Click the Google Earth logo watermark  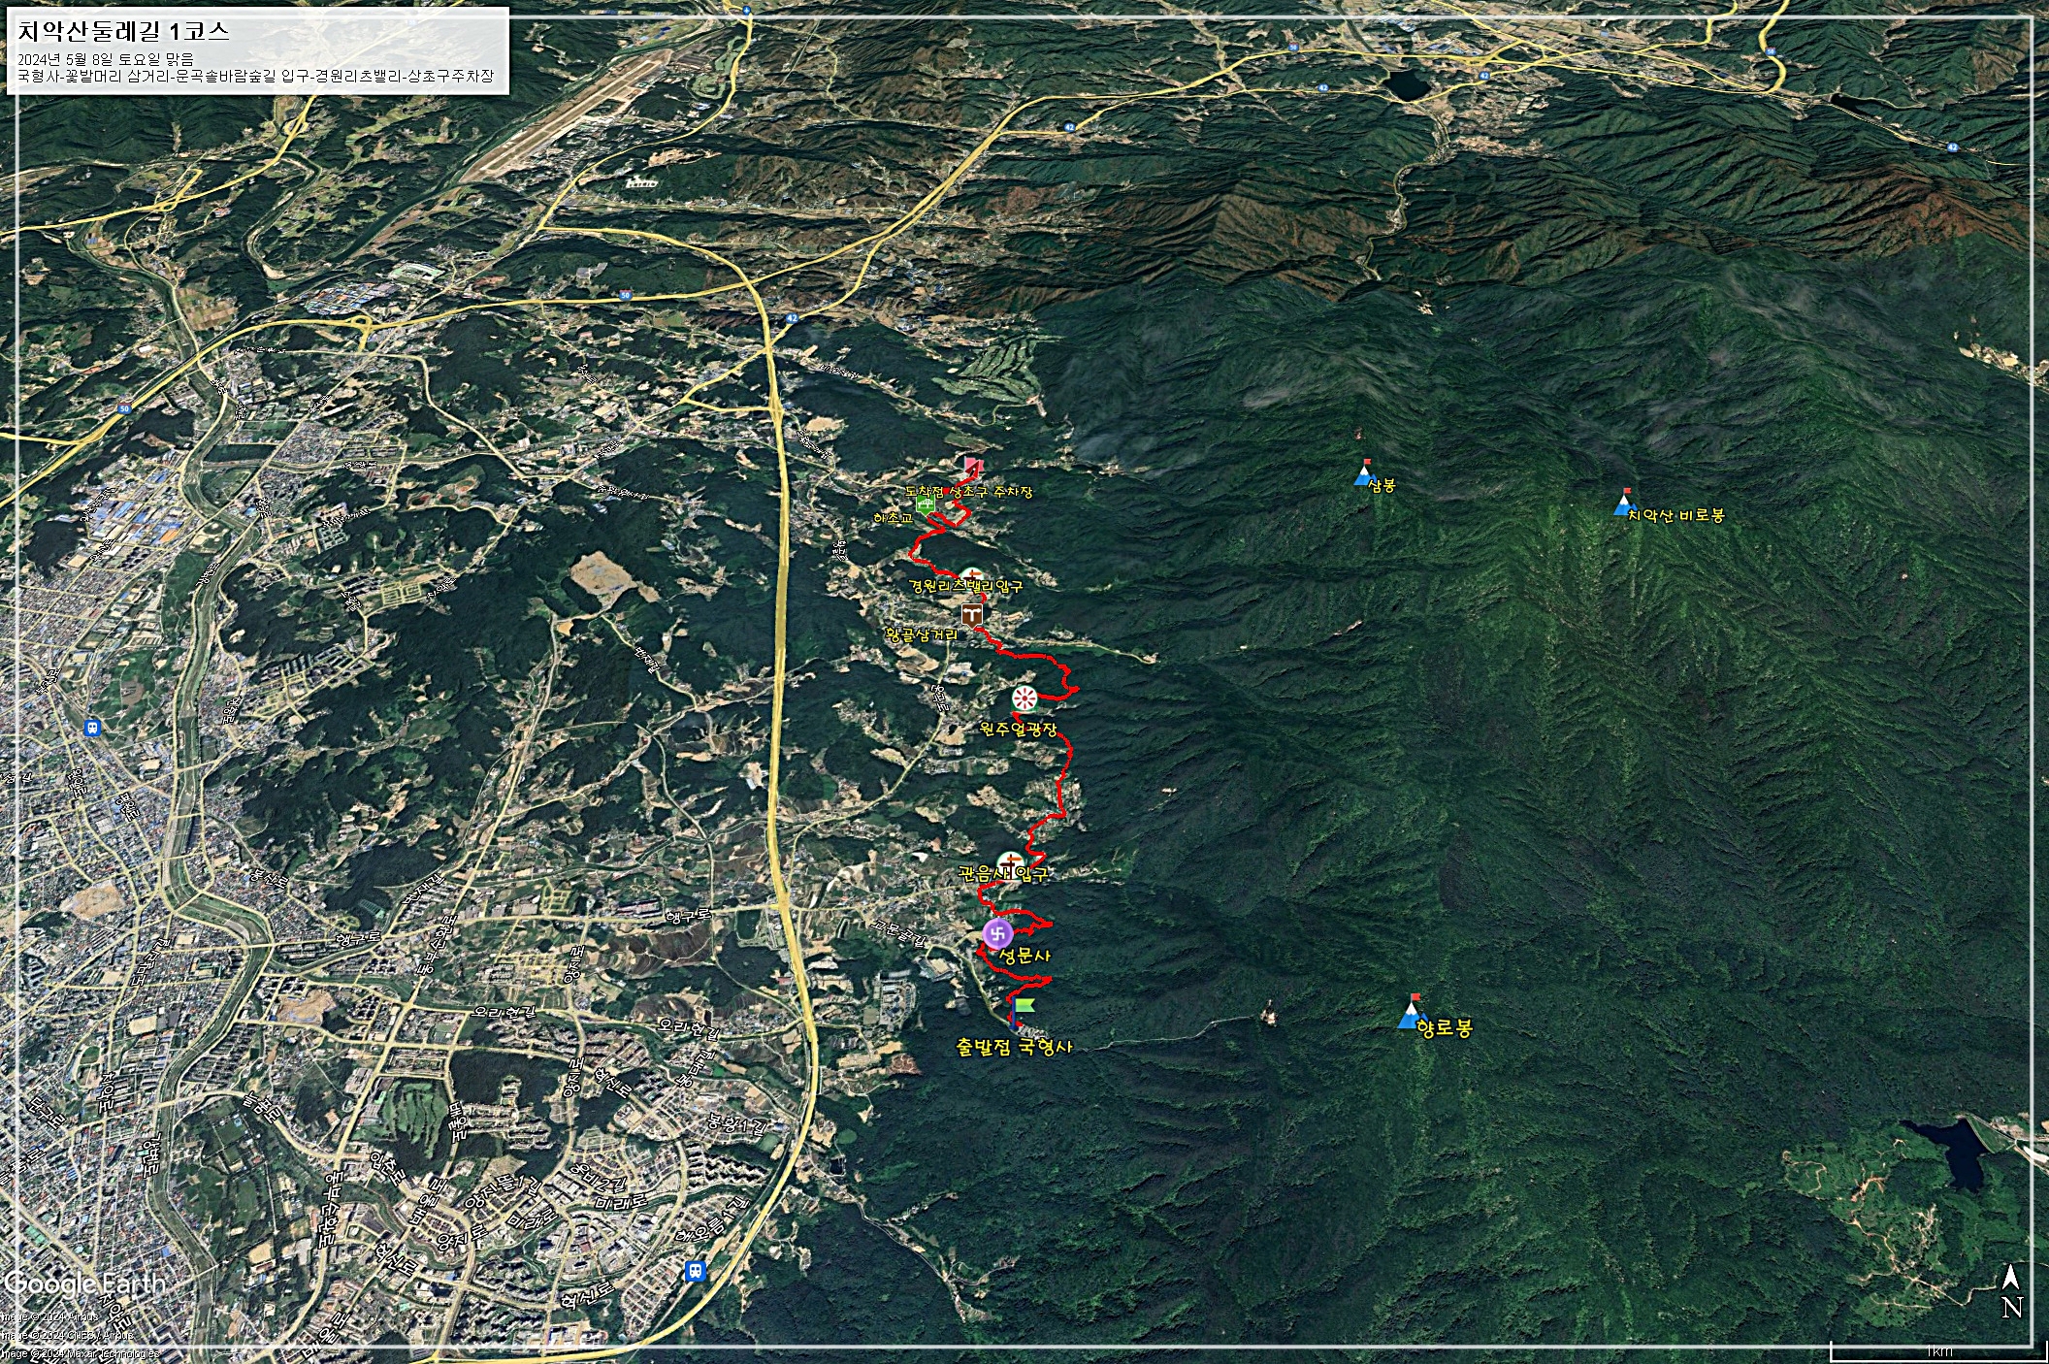pyautogui.click(x=85, y=1284)
